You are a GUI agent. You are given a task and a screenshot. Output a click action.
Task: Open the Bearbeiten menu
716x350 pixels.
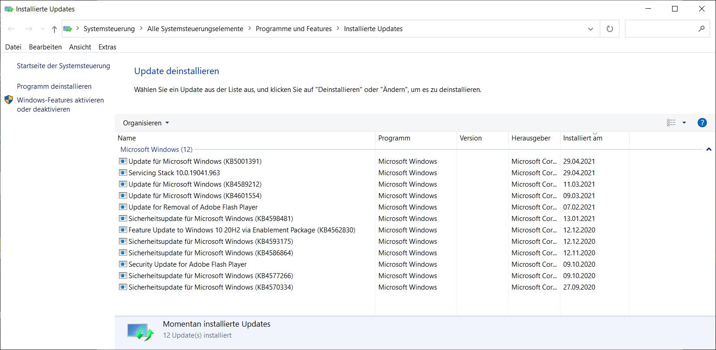(x=45, y=47)
